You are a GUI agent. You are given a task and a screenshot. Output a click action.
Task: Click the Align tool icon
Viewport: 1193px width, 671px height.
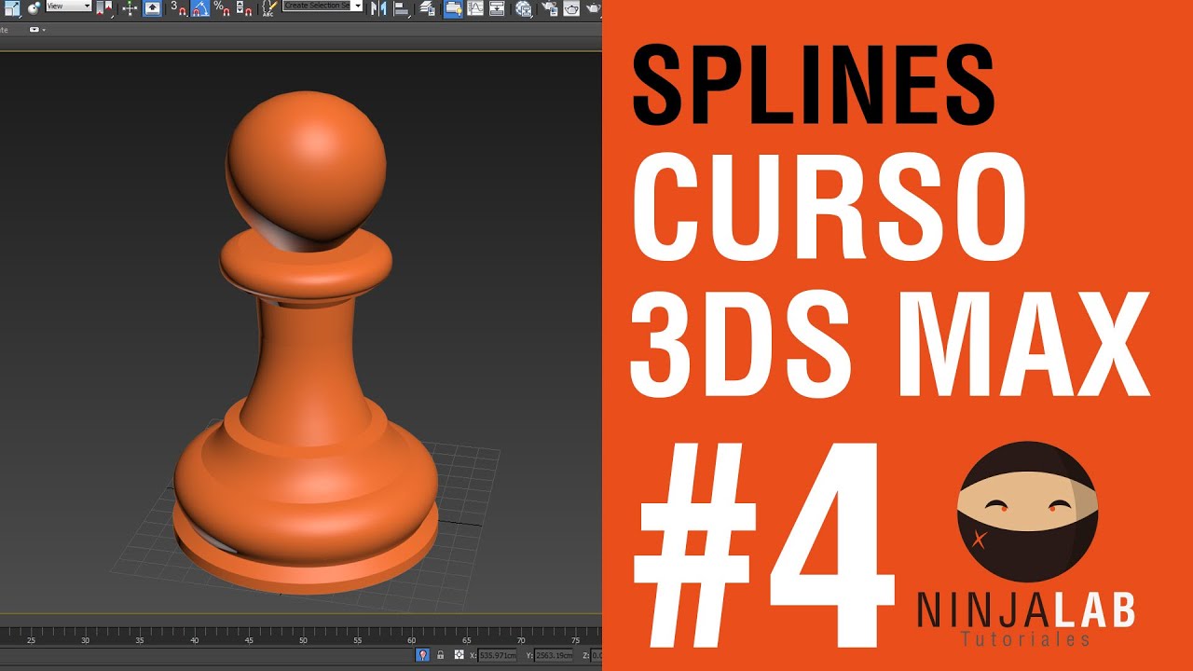pos(401,8)
